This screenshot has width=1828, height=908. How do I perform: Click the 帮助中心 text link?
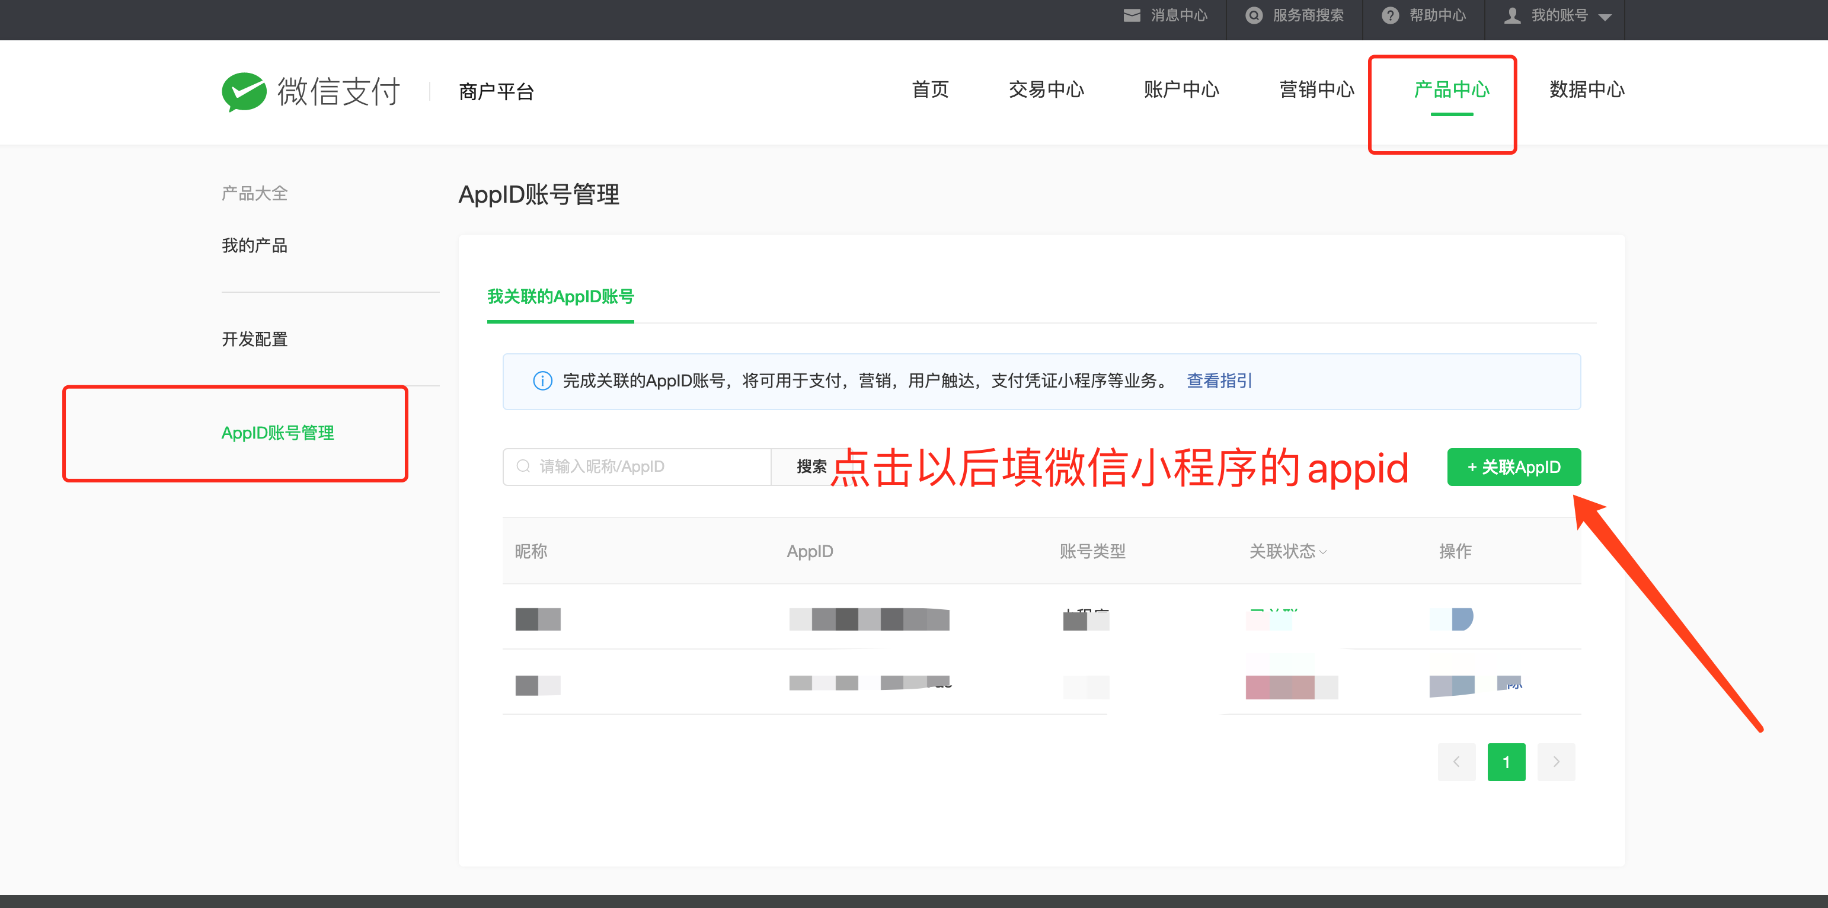1437,15
